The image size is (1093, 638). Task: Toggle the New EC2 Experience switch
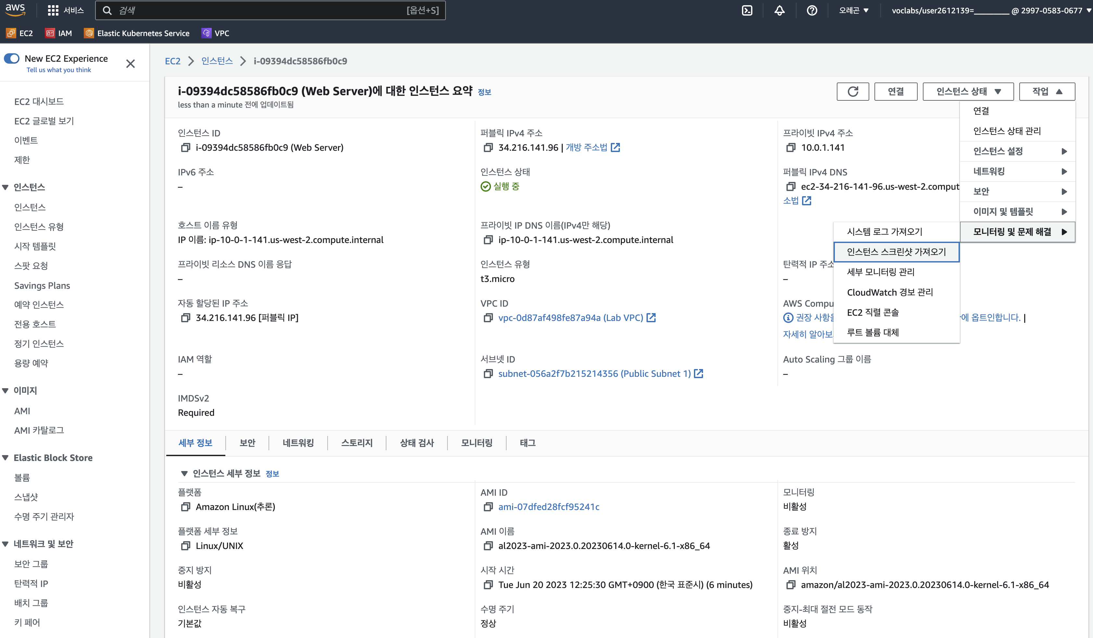click(12, 58)
